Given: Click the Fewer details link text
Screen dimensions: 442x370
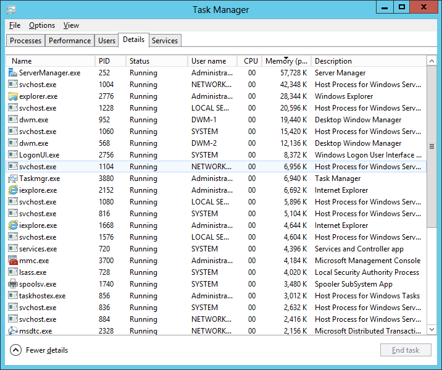Looking at the screenshot, I should [x=47, y=350].
